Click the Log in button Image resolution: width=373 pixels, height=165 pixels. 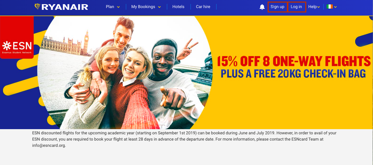pyautogui.click(x=296, y=7)
